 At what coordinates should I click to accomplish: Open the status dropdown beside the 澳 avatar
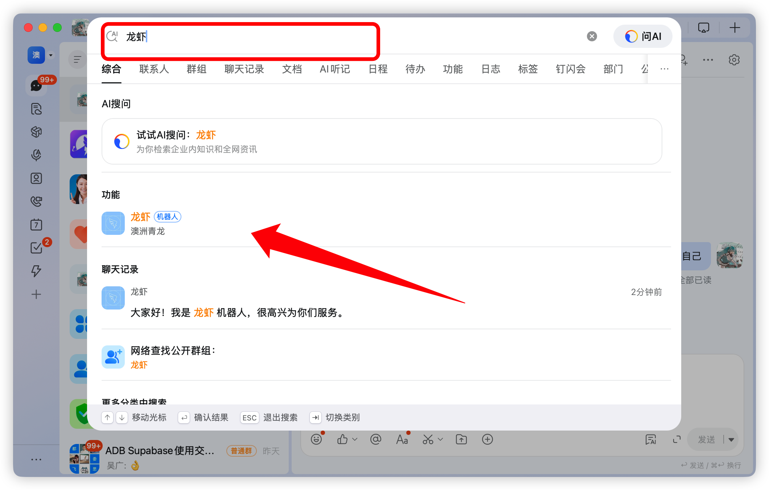pyautogui.click(x=50, y=55)
